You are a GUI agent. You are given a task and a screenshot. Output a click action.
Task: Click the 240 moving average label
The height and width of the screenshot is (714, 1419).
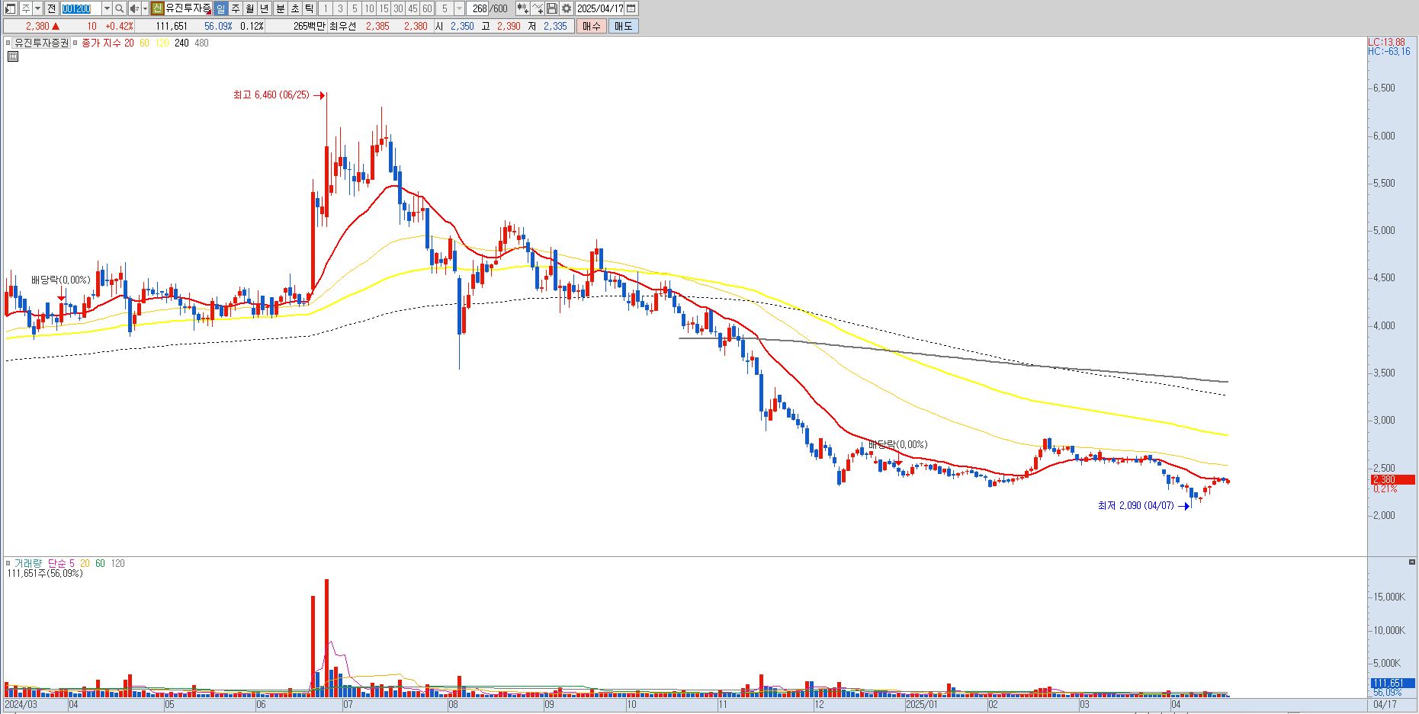[x=181, y=43]
